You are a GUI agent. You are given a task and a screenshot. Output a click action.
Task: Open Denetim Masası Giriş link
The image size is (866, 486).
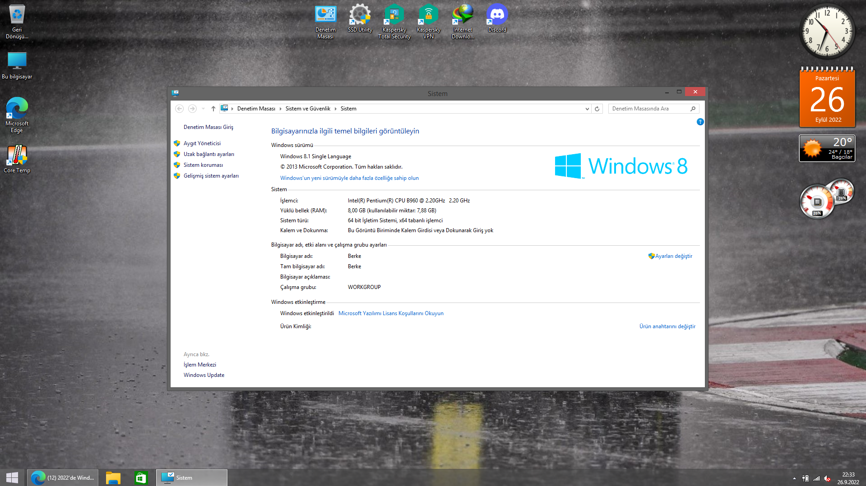(x=208, y=127)
